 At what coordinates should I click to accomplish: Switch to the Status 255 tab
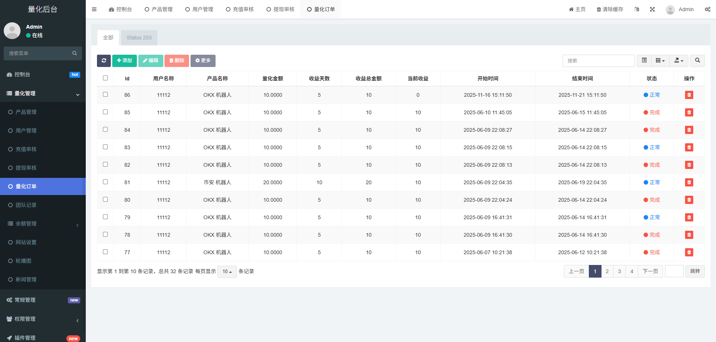point(139,38)
